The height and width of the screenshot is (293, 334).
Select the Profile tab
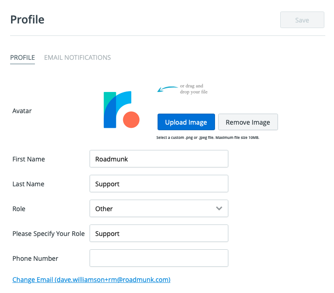coord(23,57)
